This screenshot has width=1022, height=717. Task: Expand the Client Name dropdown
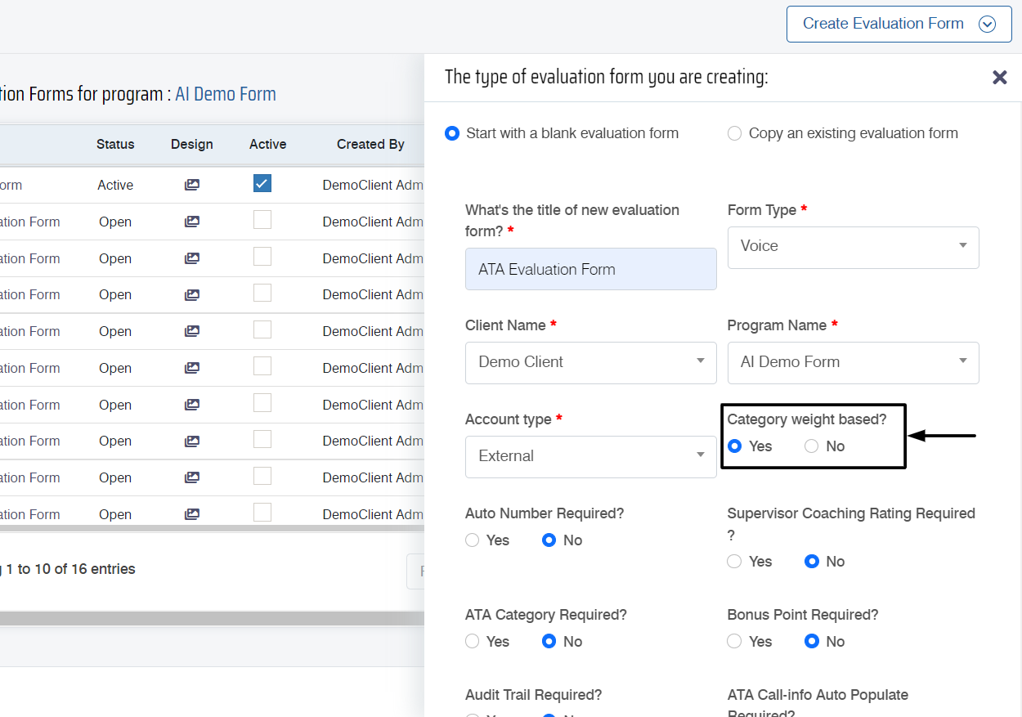click(x=590, y=362)
